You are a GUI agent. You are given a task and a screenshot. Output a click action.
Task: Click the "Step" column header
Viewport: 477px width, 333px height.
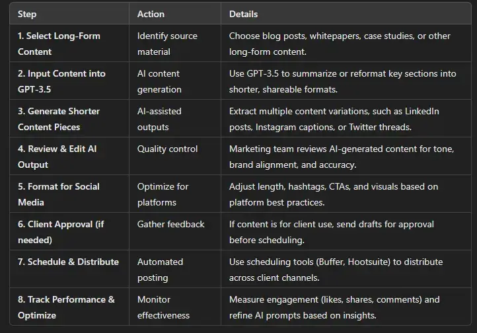point(28,14)
